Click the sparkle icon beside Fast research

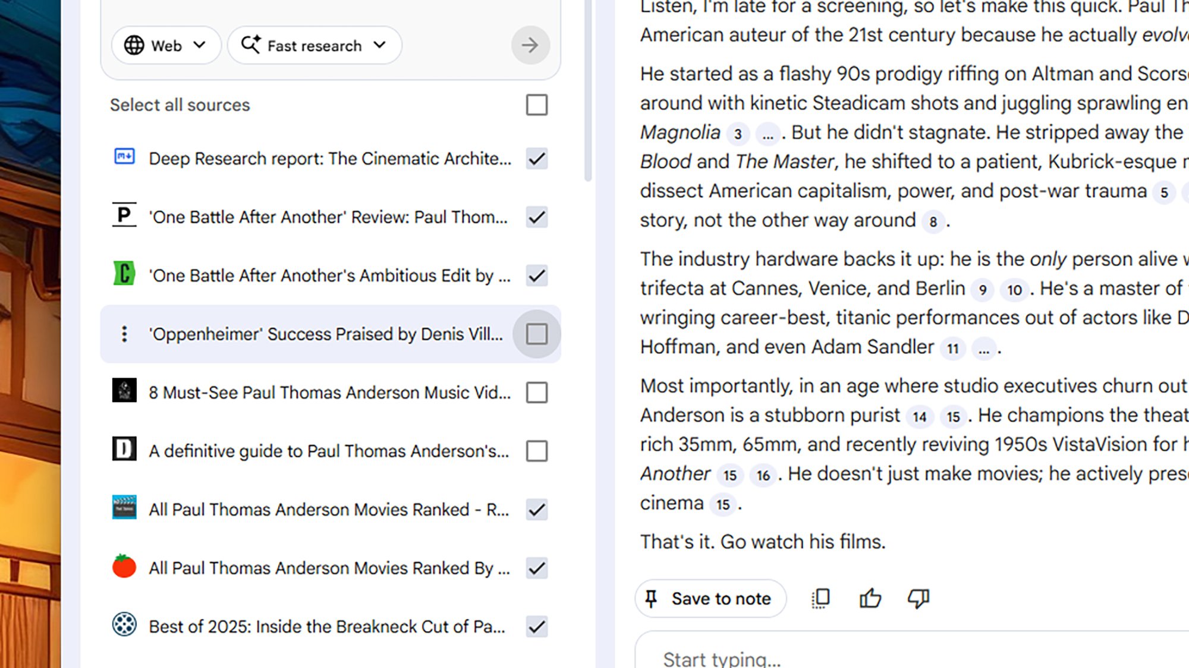click(251, 44)
